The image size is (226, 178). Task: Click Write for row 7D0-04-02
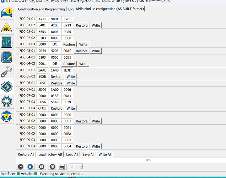coord(83,64)
